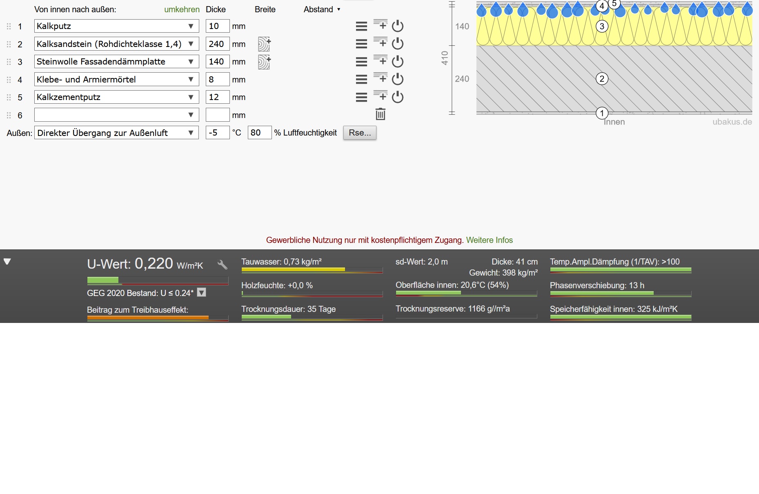759x494 pixels.
Task: Click the Tauwasser indicator bar
Action: (x=312, y=270)
